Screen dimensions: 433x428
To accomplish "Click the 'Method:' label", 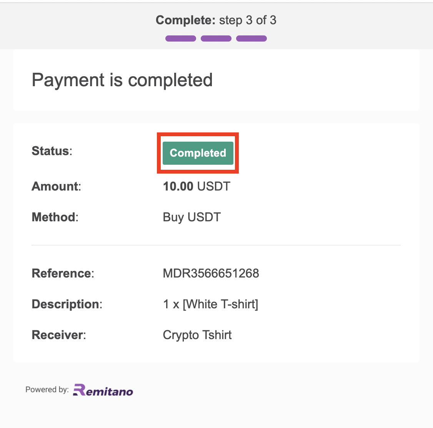I will [55, 217].
